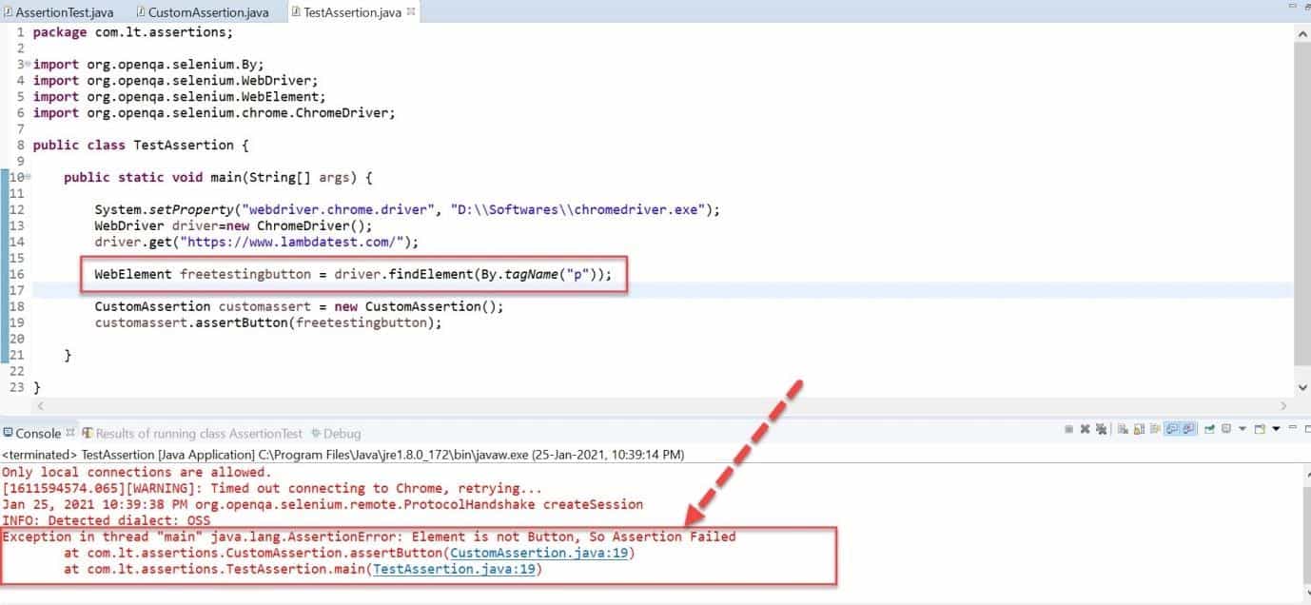Viewport: 1311px width, 605px height.
Task: Maximize the Console view panel
Action: click(1306, 429)
